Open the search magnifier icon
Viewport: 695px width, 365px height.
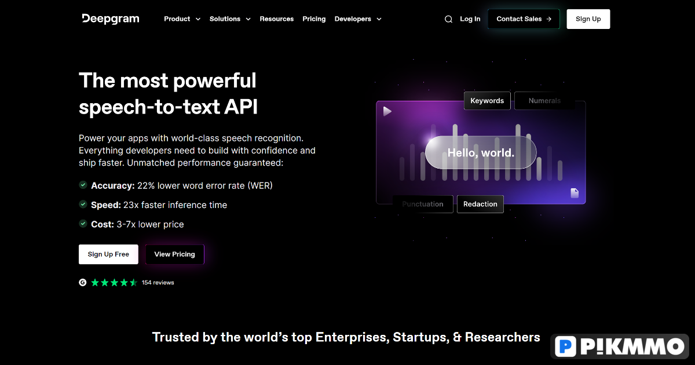coord(448,19)
